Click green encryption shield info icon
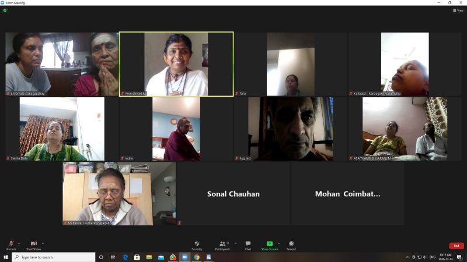The height and width of the screenshot is (262, 467). pyautogui.click(x=5, y=10)
